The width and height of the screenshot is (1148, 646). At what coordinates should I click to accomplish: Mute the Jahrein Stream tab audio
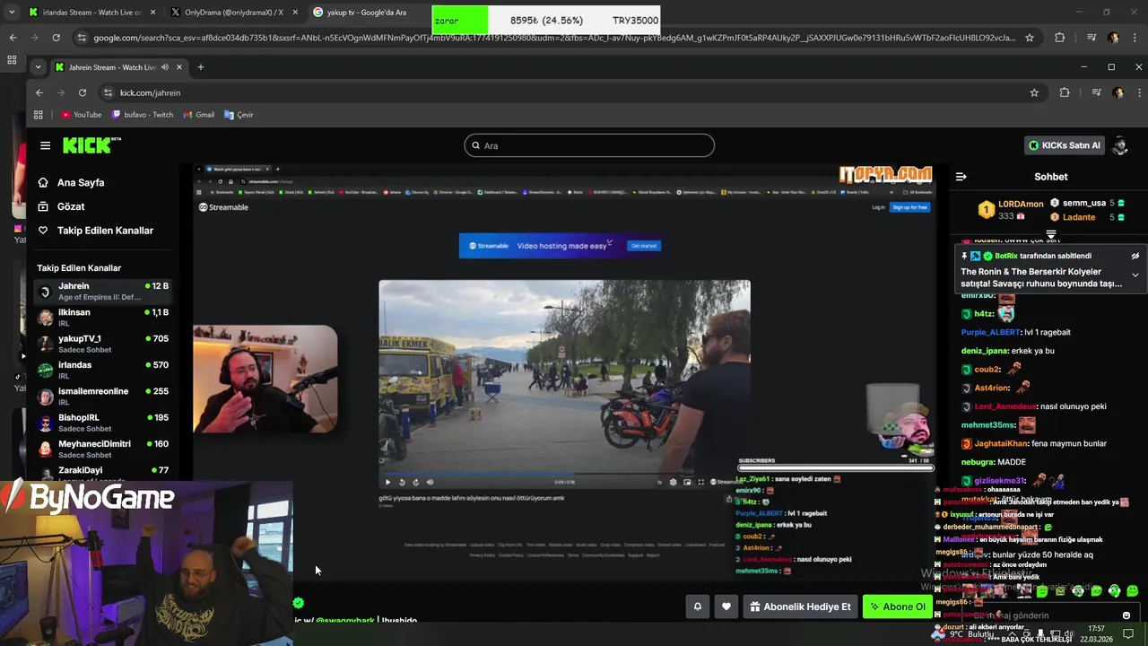[163, 67]
